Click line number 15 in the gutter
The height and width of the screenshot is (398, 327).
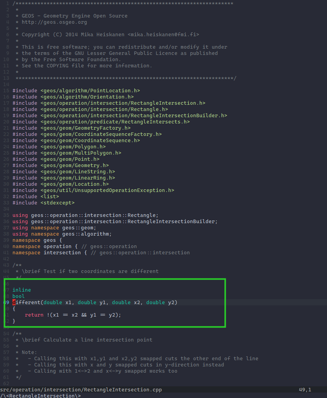[x=6, y=91]
